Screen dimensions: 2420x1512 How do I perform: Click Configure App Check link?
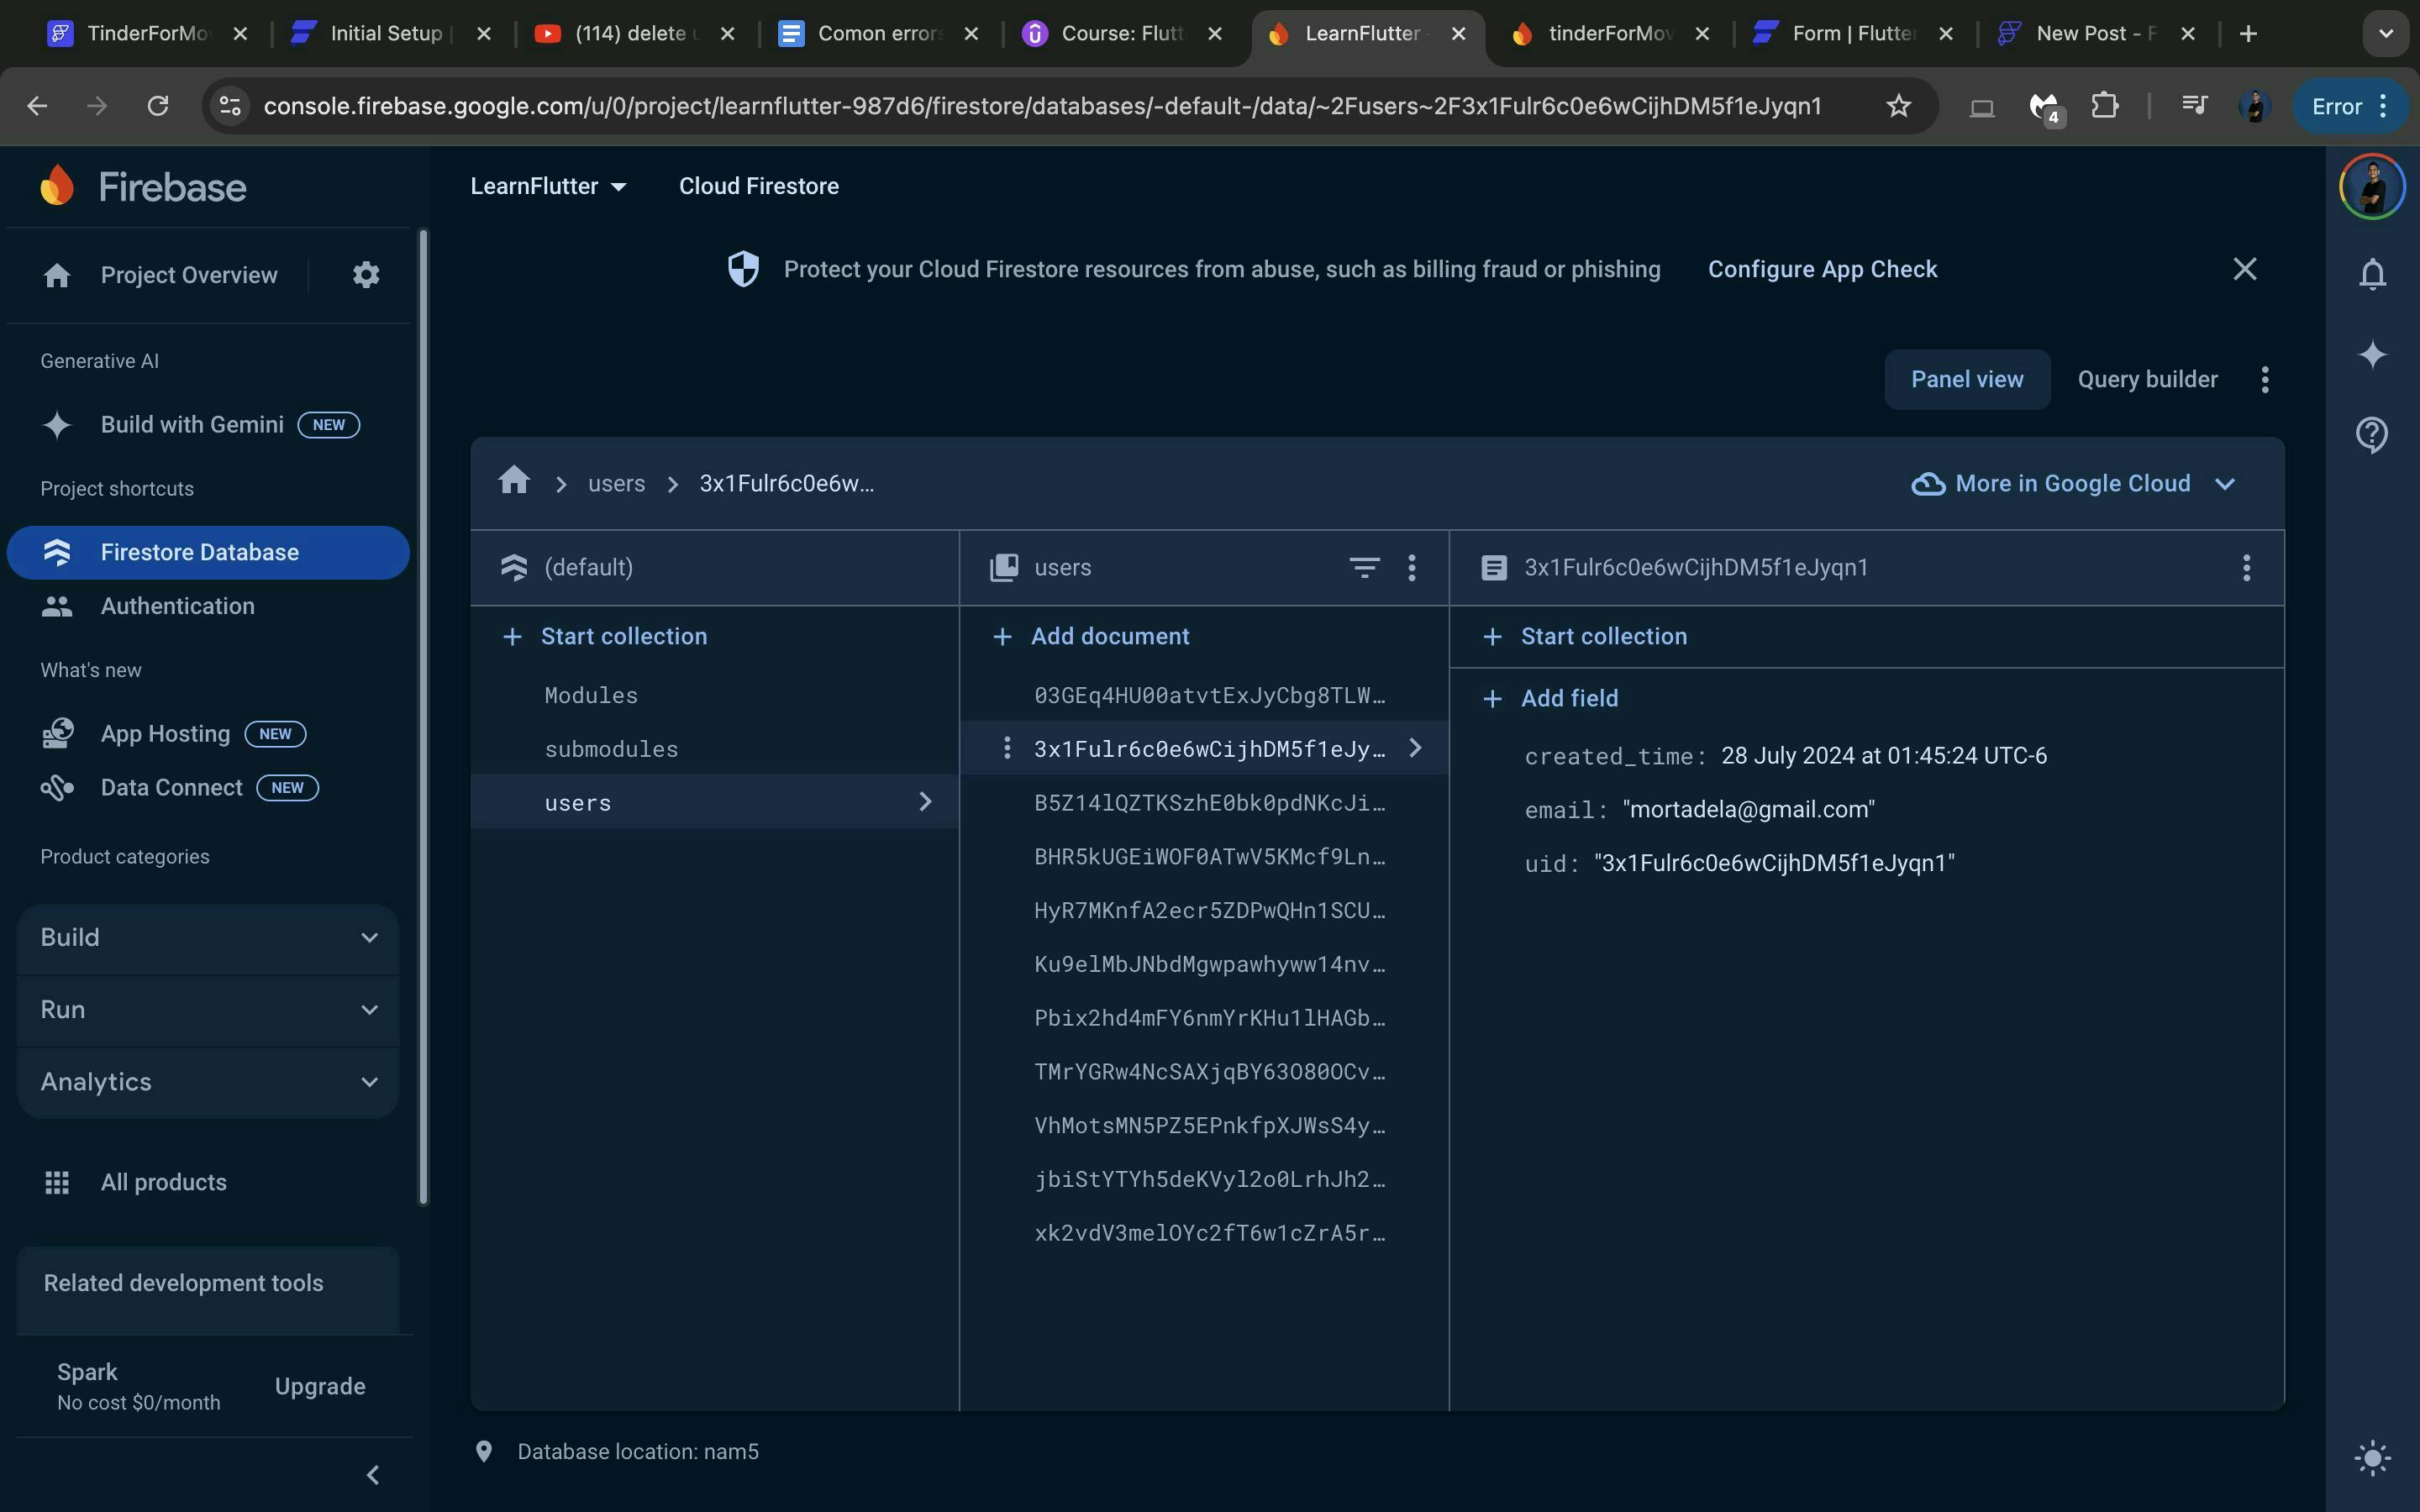pos(1822,269)
